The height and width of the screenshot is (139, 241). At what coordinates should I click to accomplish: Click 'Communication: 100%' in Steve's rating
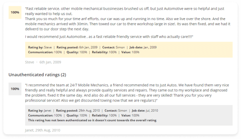[45, 52]
